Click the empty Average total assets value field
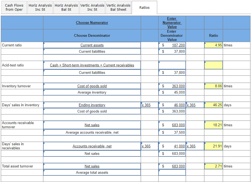Image resolution: width=251 pixels, height=182 pixels. pyautogui.click(x=172, y=173)
